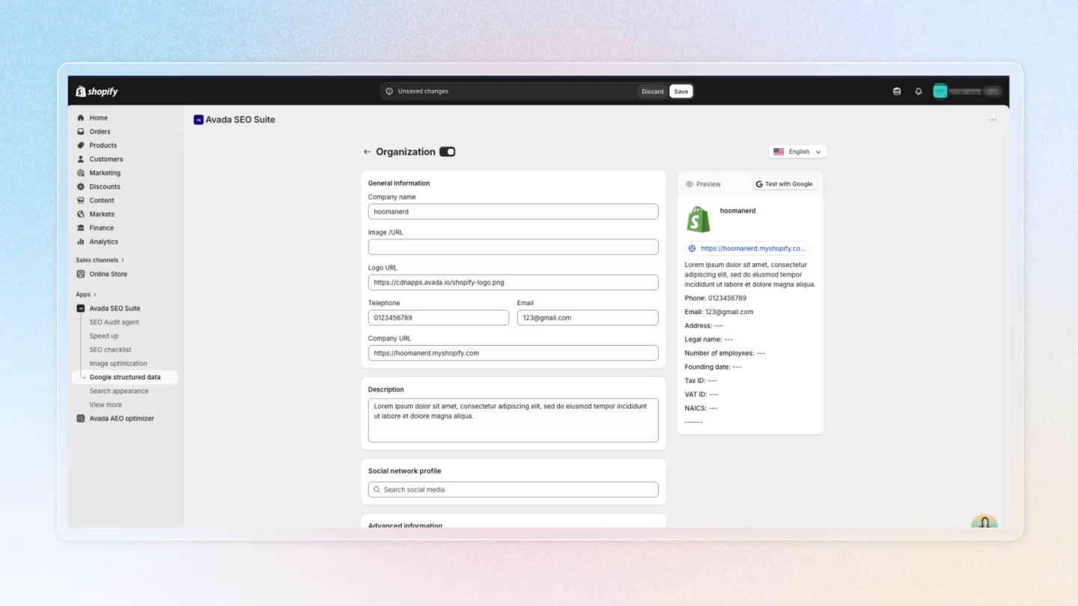Open Orders in the sidebar
Image resolution: width=1078 pixels, height=606 pixels.
coord(100,132)
